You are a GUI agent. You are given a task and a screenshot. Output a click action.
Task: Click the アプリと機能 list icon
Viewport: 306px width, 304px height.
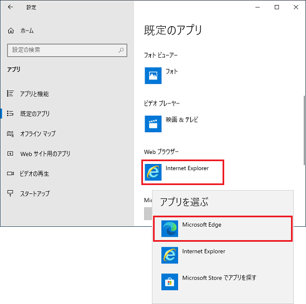point(11,93)
